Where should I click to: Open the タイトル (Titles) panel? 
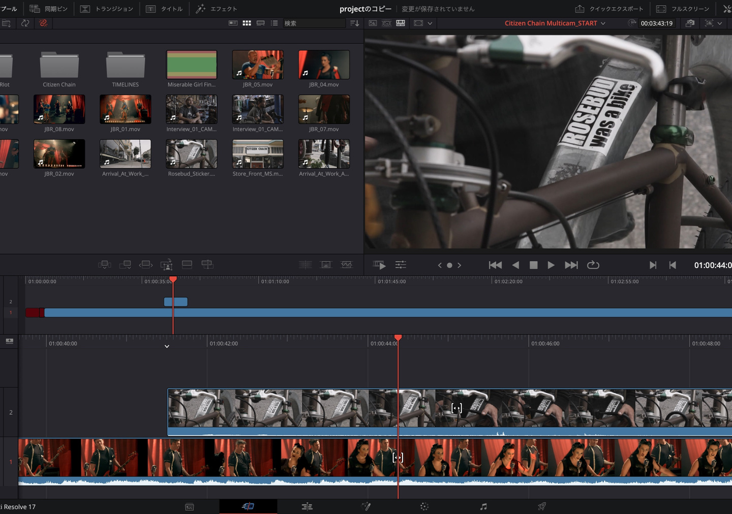point(164,9)
